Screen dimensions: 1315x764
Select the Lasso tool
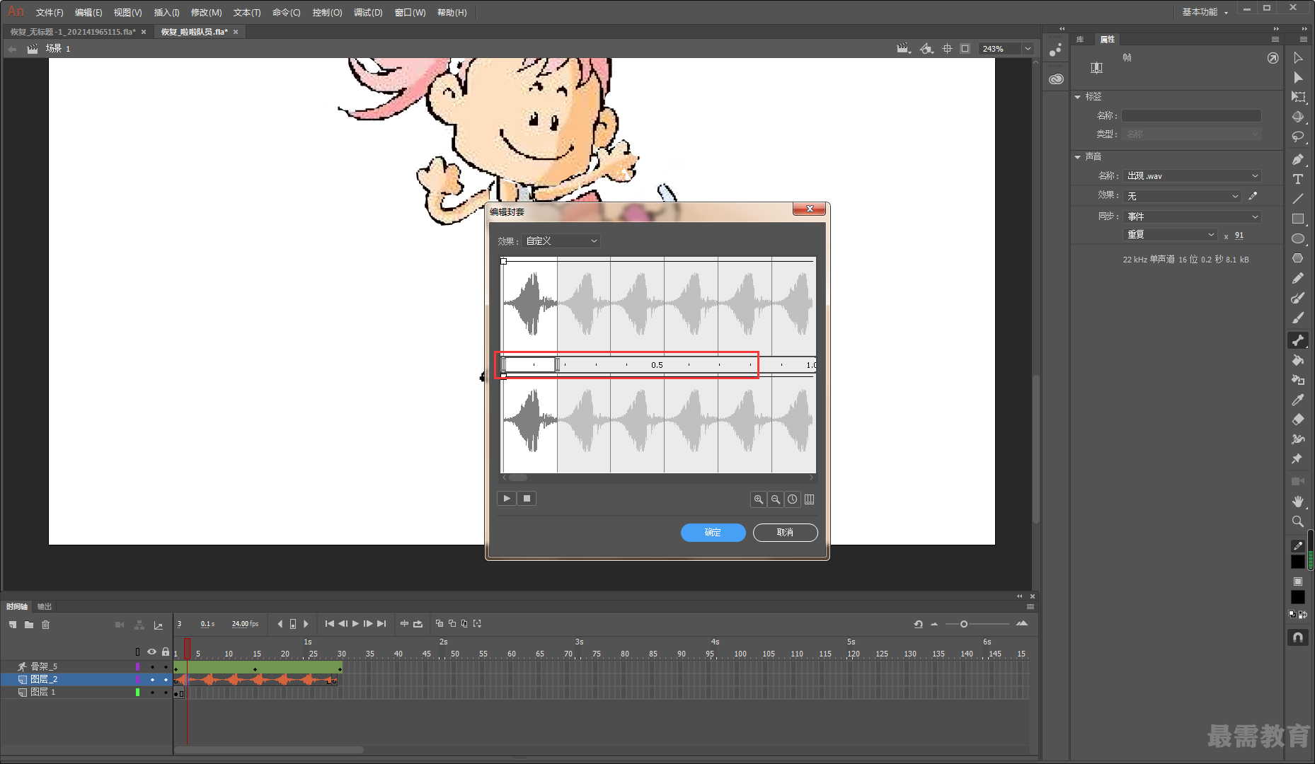[1298, 137]
